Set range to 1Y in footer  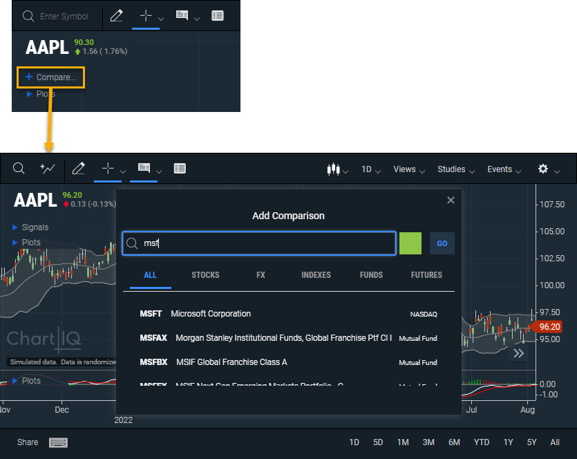[508, 442]
